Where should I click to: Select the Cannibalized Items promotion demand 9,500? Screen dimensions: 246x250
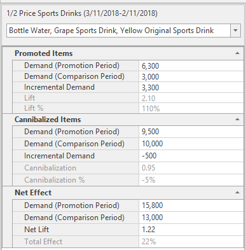[x=150, y=132]
